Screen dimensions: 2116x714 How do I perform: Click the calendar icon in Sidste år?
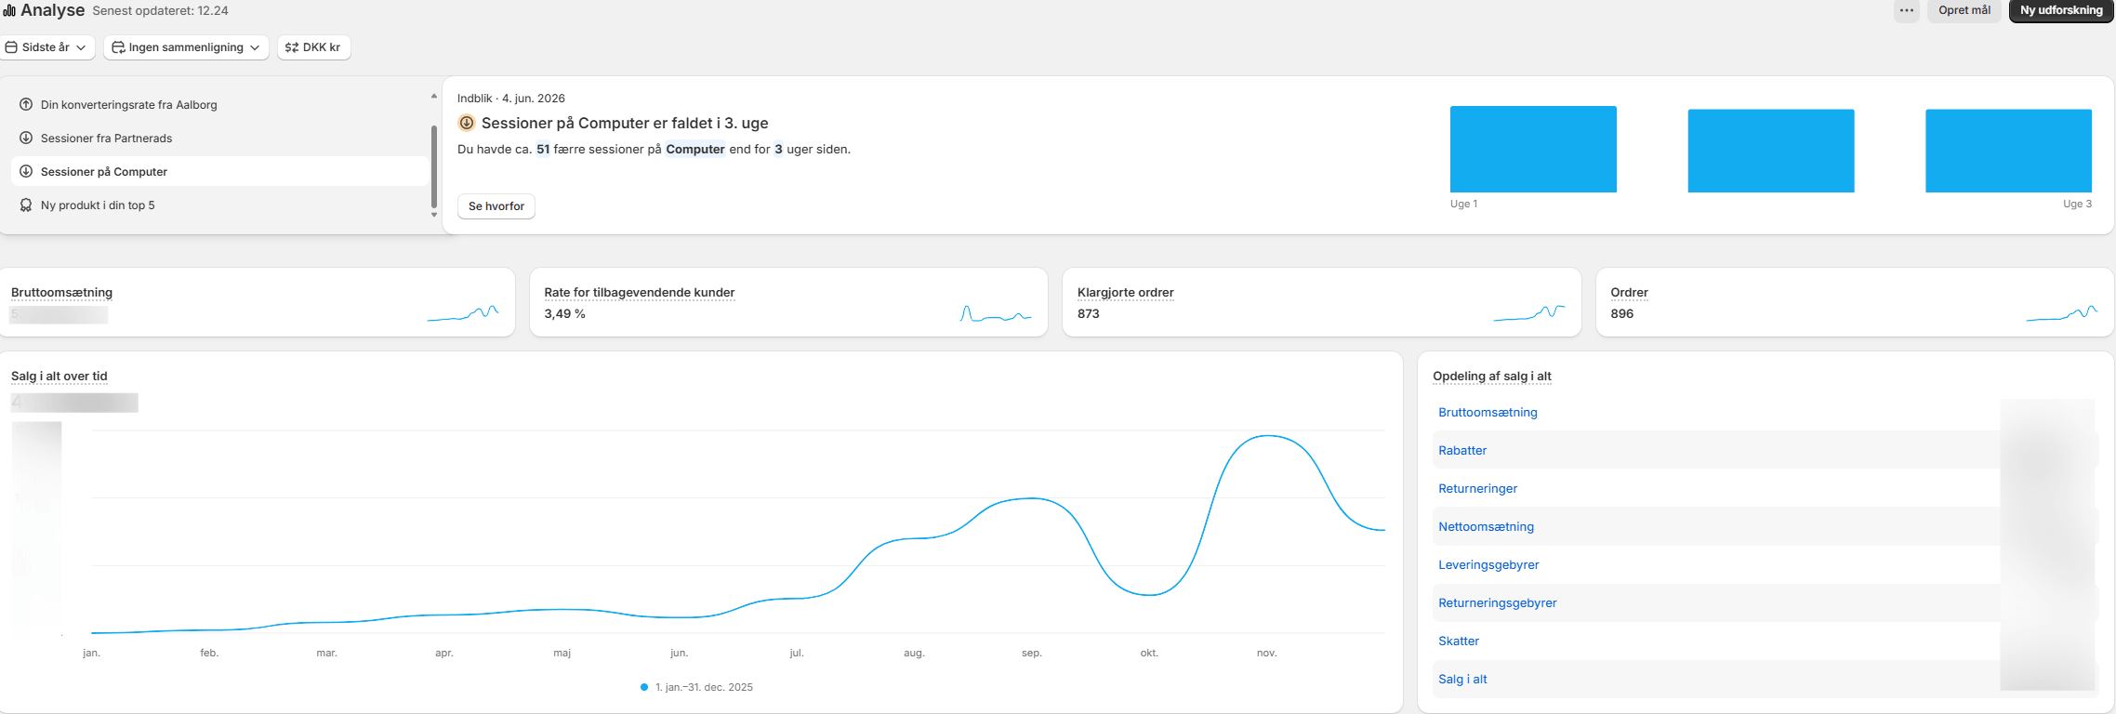pos(11,47)
